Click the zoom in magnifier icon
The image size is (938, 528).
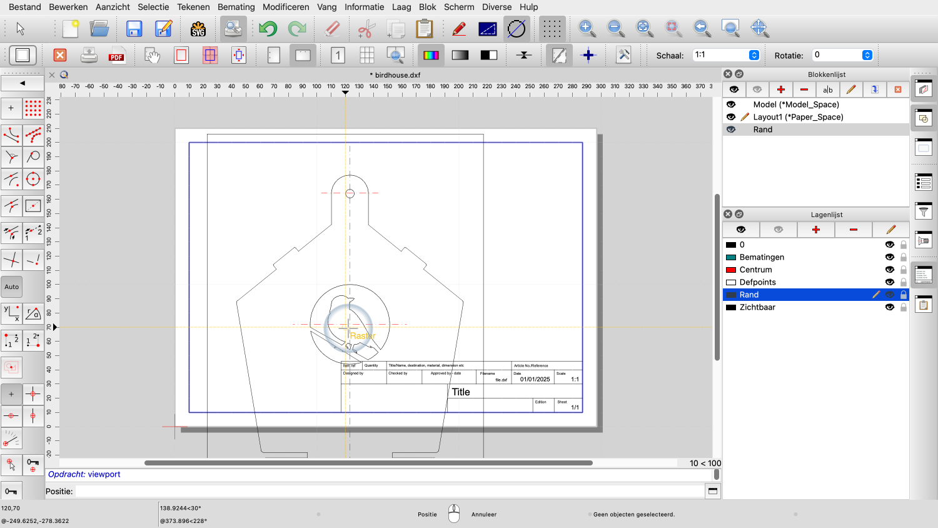click(586, 28)
